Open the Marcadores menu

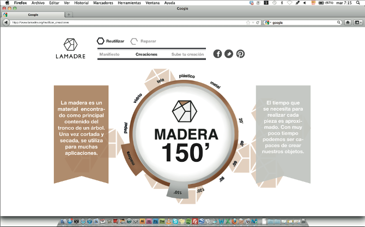click(x=103, y=3)
